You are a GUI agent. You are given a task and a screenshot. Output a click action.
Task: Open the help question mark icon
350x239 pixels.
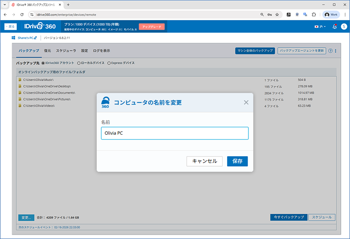pyautogui.click(x=330, y=51)
